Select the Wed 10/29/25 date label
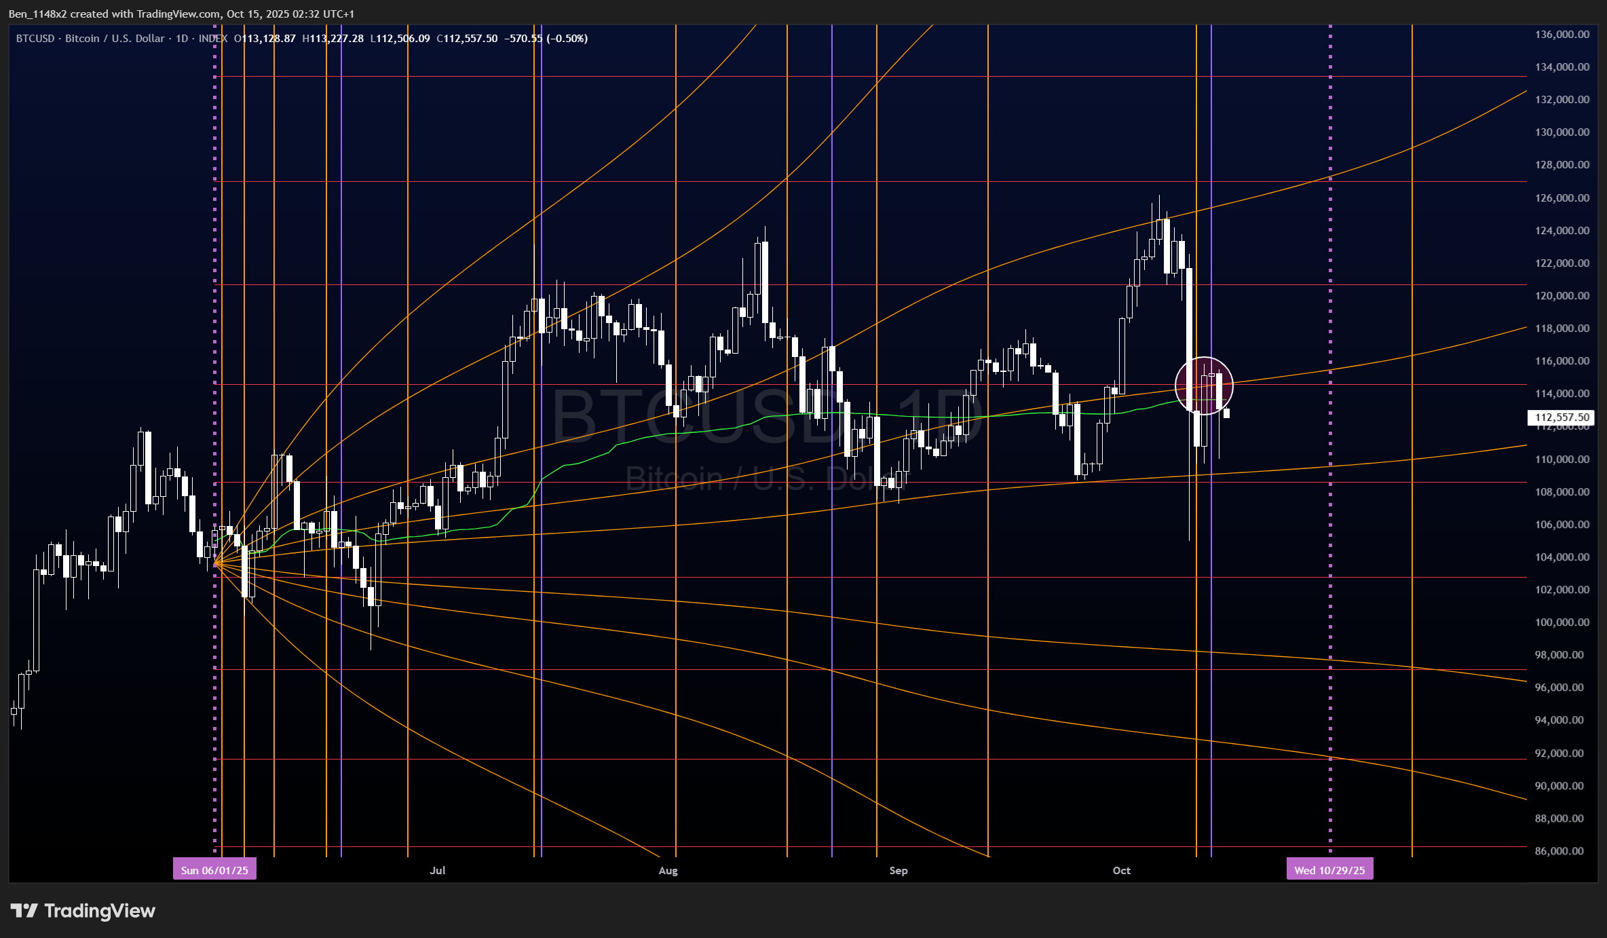Image resolution: width=1607 pixels, height=938 pixels. click(1329, 870)
